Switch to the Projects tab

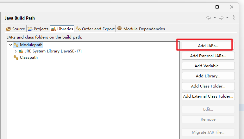[38, 29]
